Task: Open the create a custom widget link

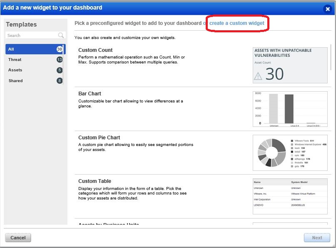Action: [x=236, y=24]
